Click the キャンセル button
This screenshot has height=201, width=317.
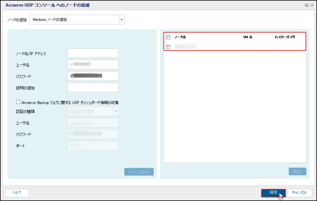(x=299, y=193)
